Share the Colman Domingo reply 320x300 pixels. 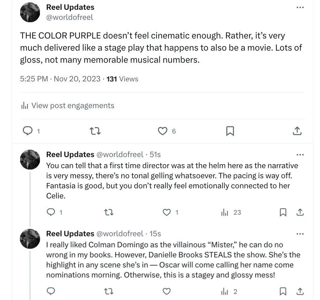click(x=300, y=291)
